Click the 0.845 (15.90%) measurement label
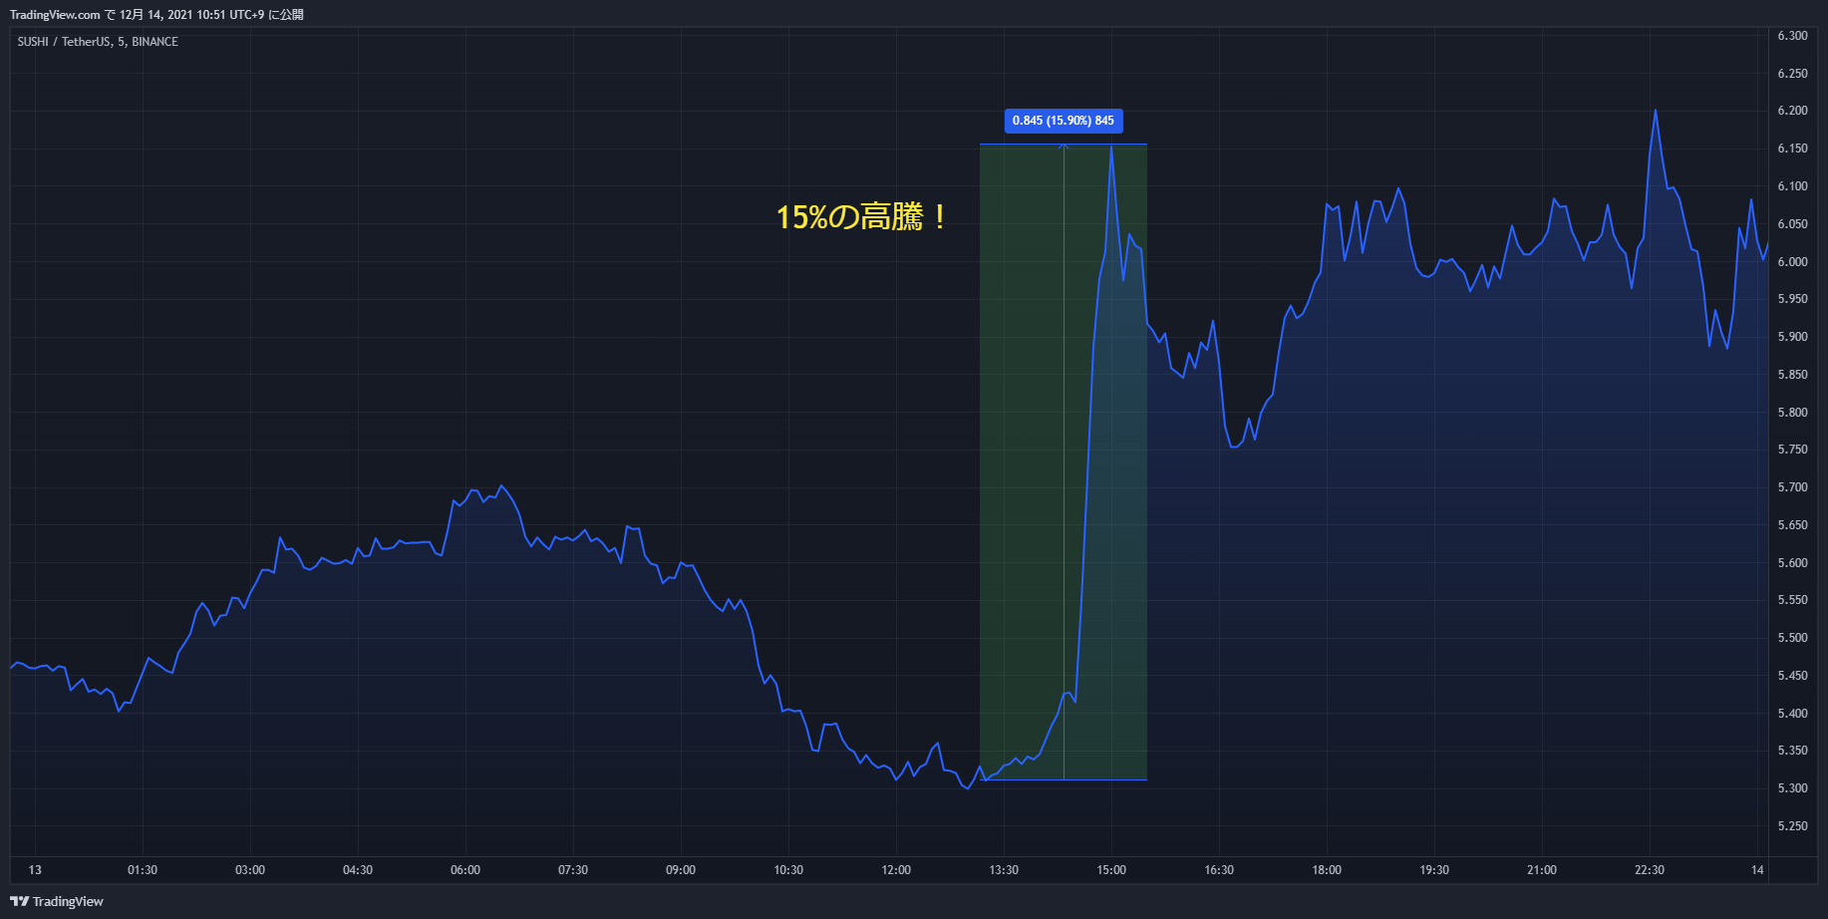Screen dimensions: 1828x919 tap(1064, 121)
